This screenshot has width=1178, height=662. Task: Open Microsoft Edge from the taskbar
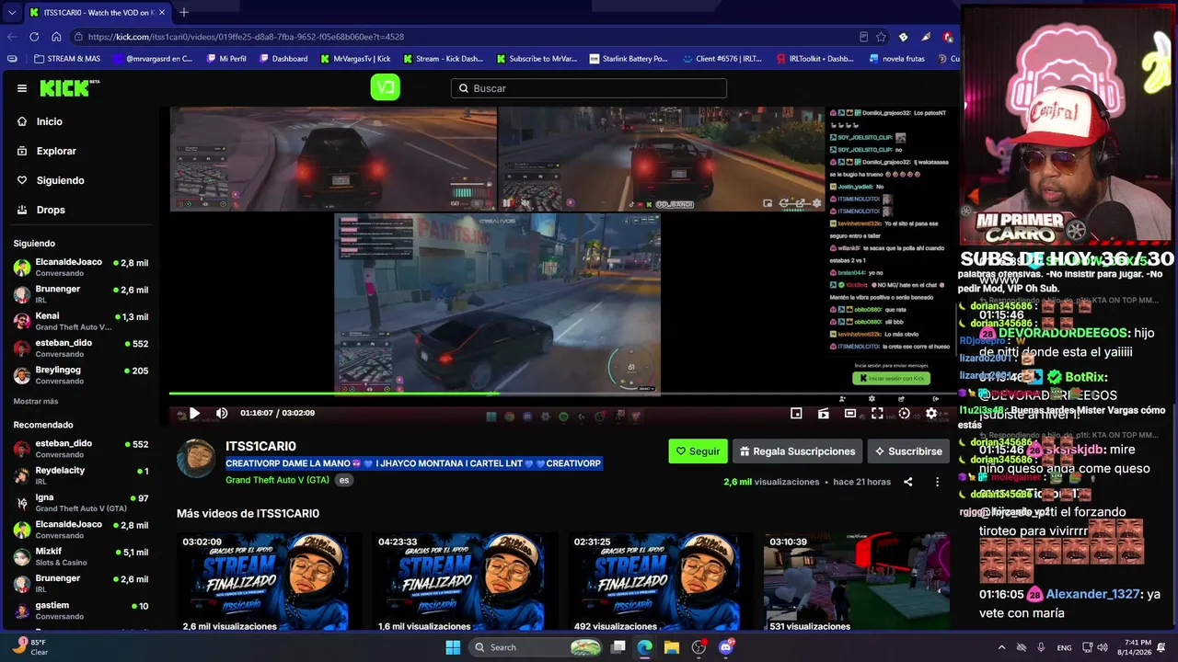tap(645, 647)
